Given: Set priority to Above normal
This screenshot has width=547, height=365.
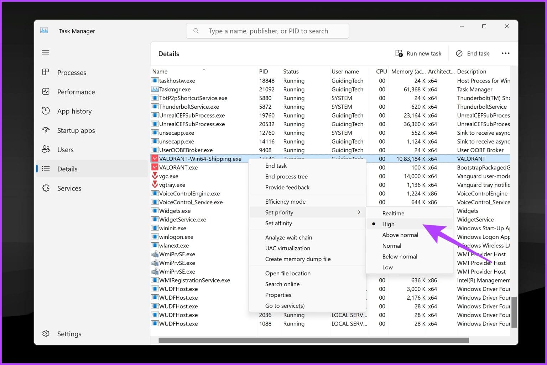Looking at the screenshot, I should tap(400, 235).
